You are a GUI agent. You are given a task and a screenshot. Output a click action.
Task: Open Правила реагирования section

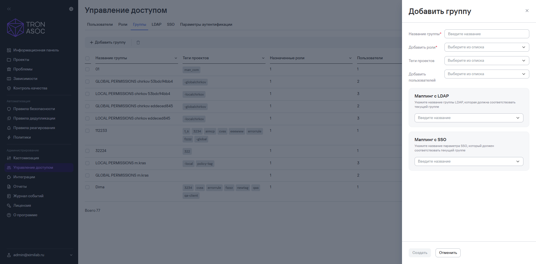click(x=34, y=128)
